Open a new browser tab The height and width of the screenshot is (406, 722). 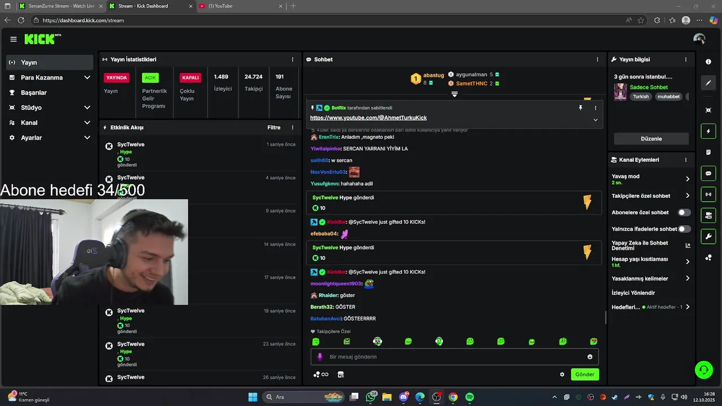[x=293, y=6]
